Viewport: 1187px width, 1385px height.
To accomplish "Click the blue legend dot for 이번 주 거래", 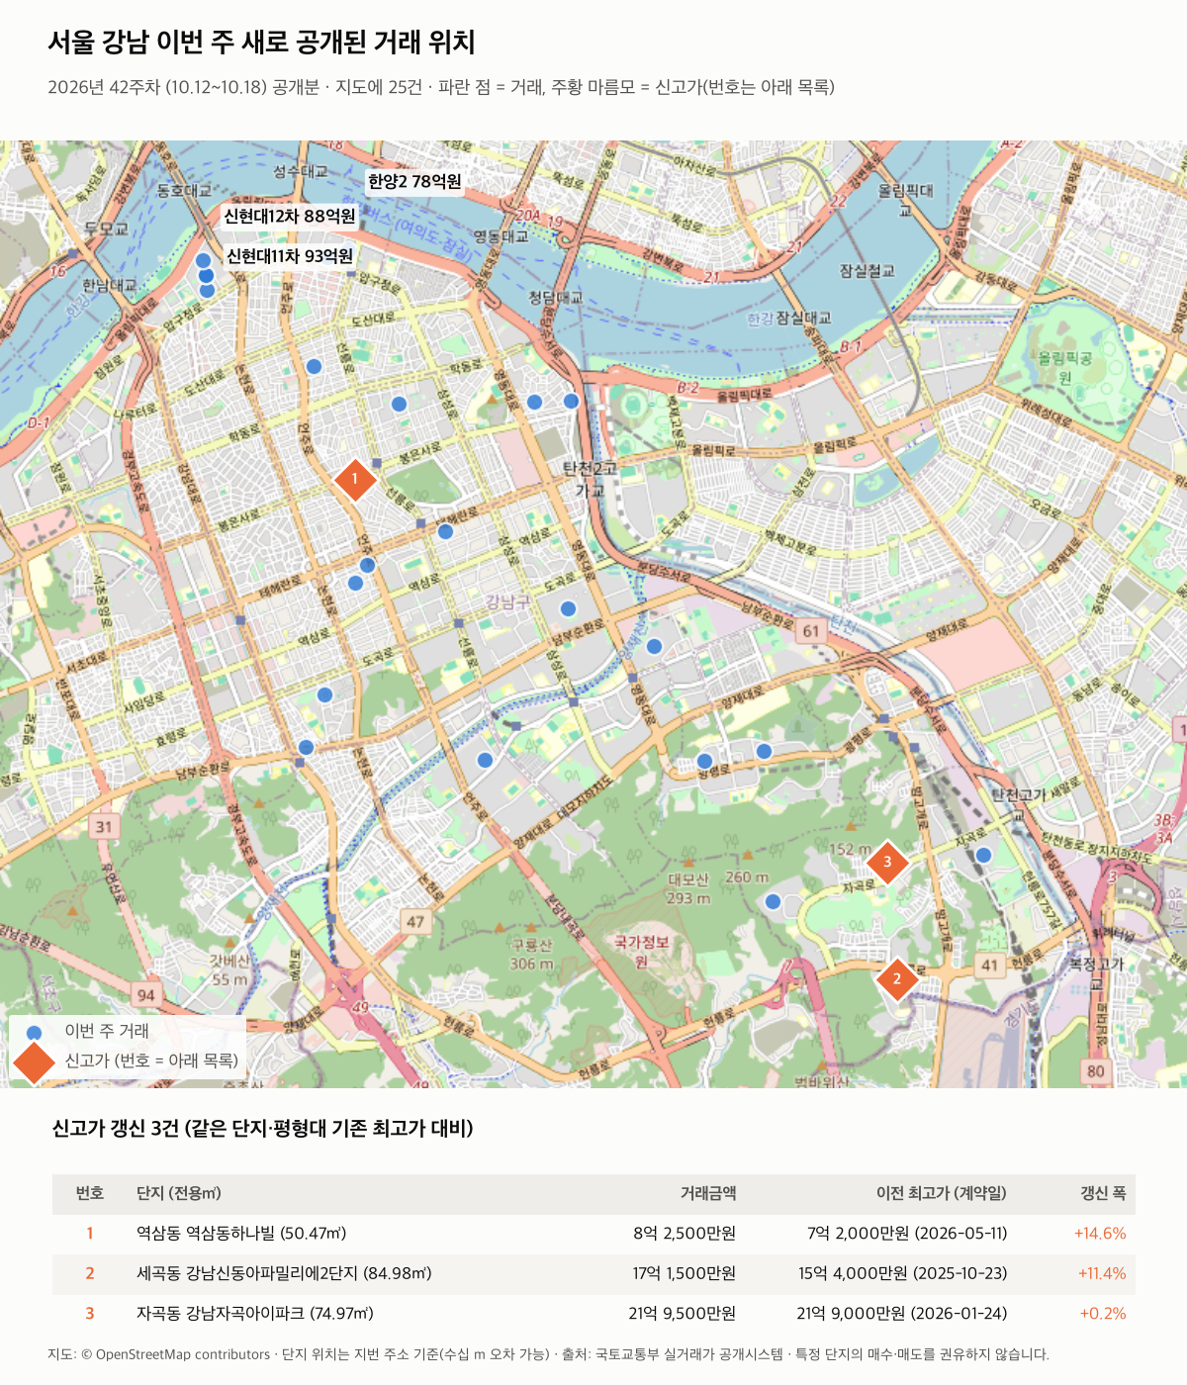I will (x=35, y=1032).
